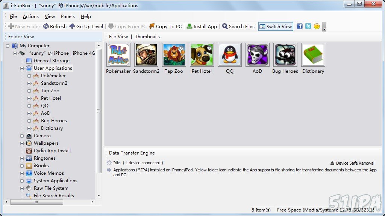Click the Facebook icon in toolbar
385x216 pixels.
(x=300, y=26)
